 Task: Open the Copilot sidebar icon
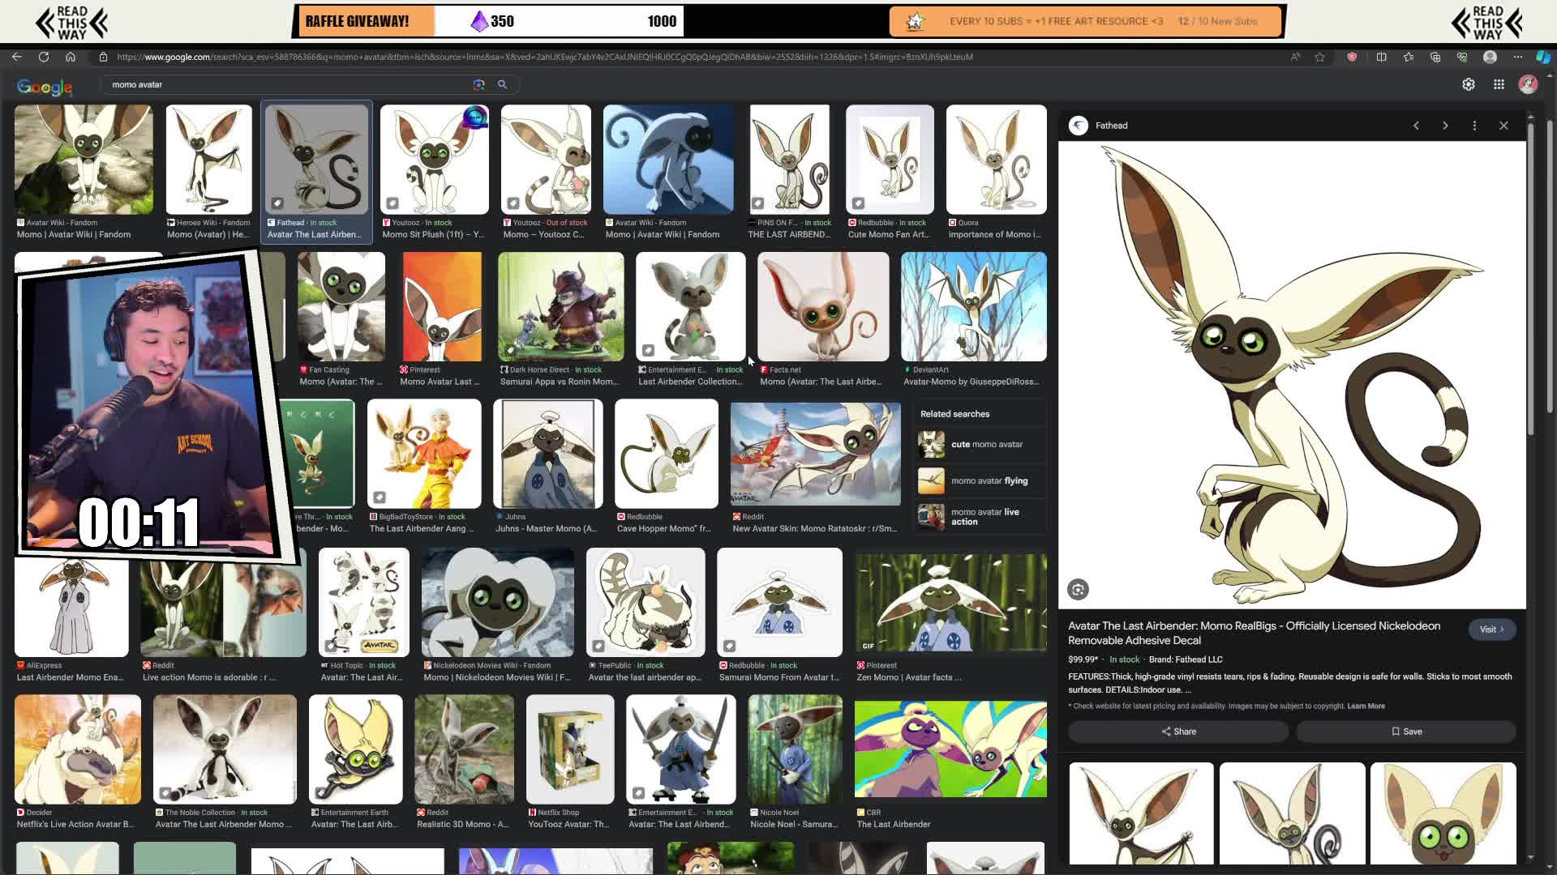[x=1543, y=57]
